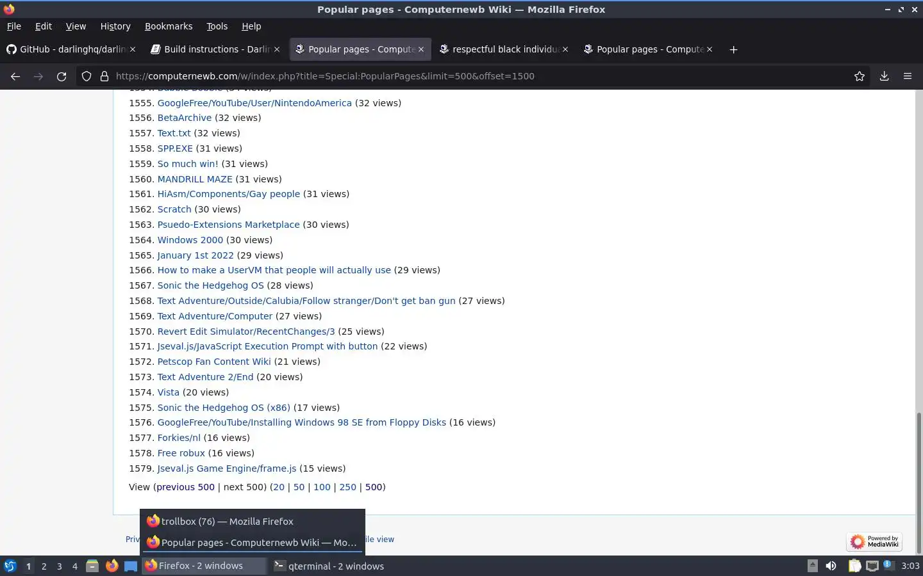Switch to the last Popular pages tab
The width and height of the screenshot is (923, 576).
[x=648, y=49]
